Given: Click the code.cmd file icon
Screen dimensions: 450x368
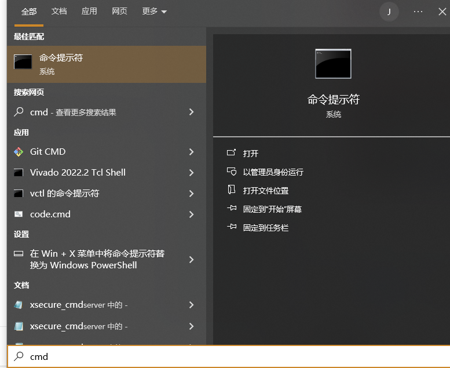Looking at the screenshot, I should [19, 214].
